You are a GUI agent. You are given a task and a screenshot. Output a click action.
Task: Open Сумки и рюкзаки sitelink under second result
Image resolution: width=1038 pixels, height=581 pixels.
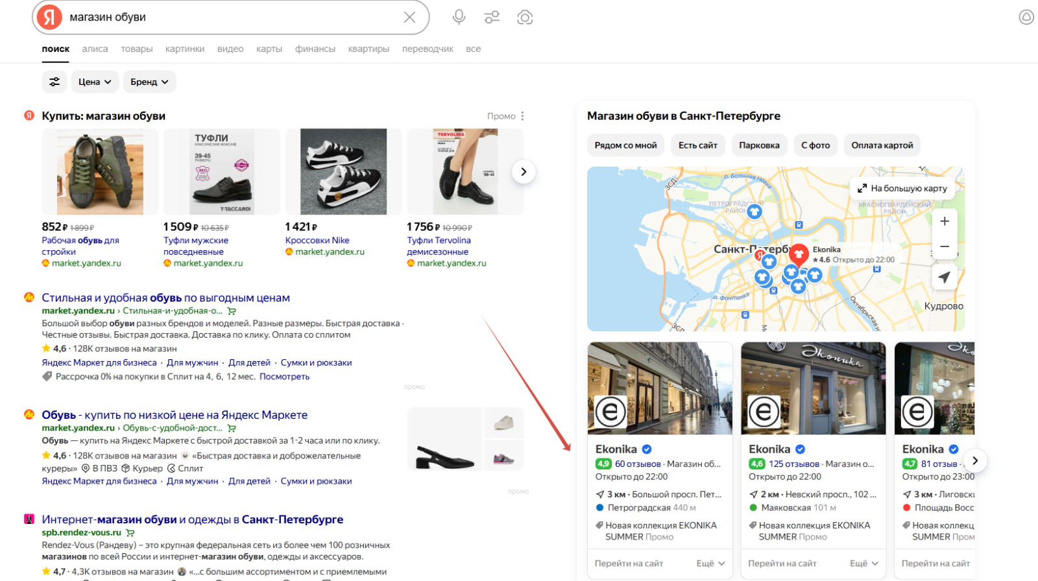(316, 481)
